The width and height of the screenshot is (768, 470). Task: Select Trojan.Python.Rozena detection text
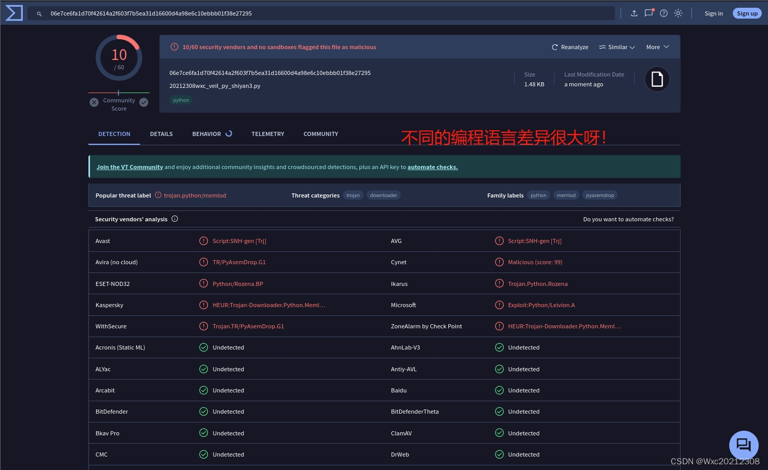coord(538,284)
